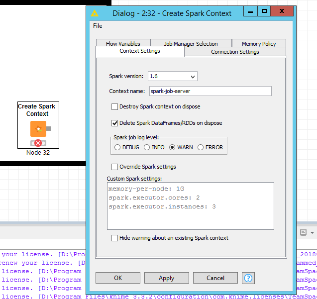Select the Context Settings tab

click(140, 51)
